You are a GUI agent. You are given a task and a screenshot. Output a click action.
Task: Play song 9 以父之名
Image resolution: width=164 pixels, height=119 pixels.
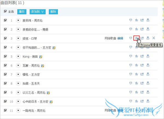tap(18, 92)
